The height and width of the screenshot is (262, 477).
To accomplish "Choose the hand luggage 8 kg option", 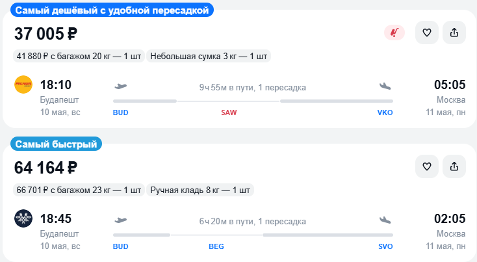I will point(200,190).
